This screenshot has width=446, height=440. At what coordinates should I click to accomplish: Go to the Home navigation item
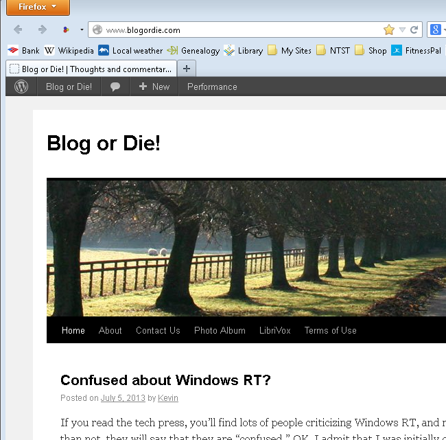(x=73, y=330)
